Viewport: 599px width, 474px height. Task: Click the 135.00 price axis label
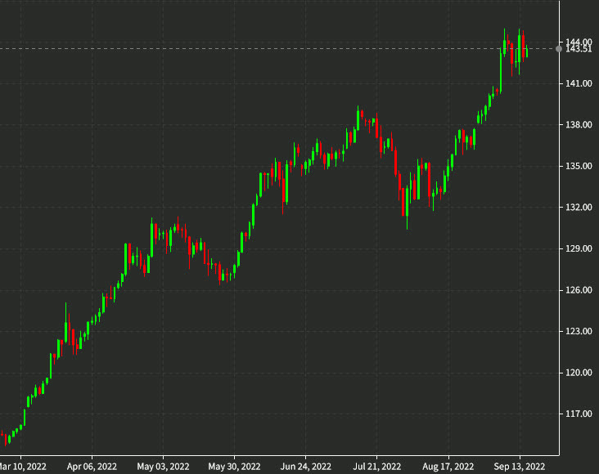pos(579,166)
